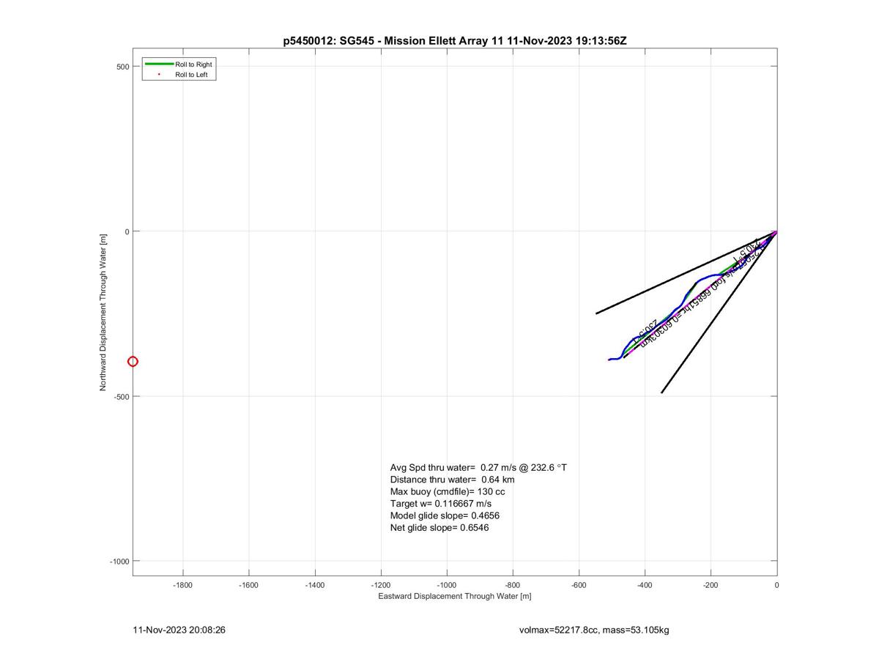This screenshot has height=648, width=879.
Task: Click the y-axis tick label 500
Action: pyautogui.click(x=122, y=67)
